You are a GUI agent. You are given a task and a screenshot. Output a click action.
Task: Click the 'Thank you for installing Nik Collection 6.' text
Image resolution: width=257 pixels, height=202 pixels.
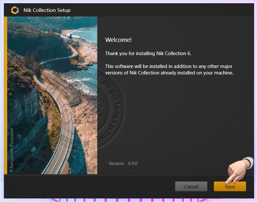click(148, 53)
